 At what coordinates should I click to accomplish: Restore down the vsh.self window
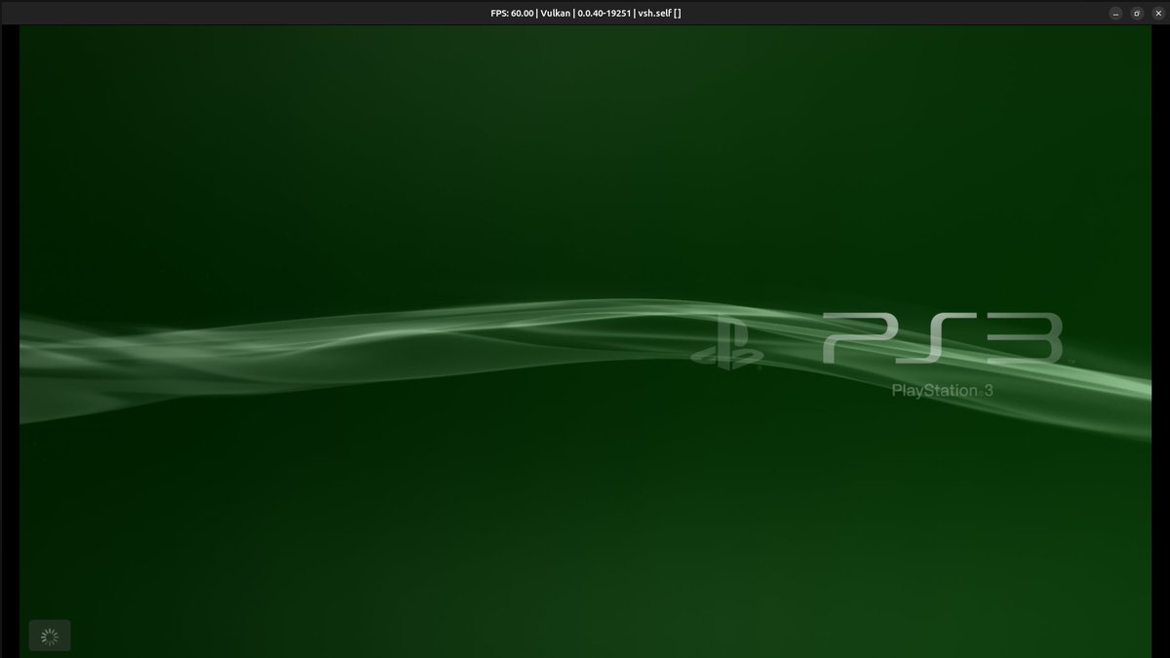pos(1137,14)
